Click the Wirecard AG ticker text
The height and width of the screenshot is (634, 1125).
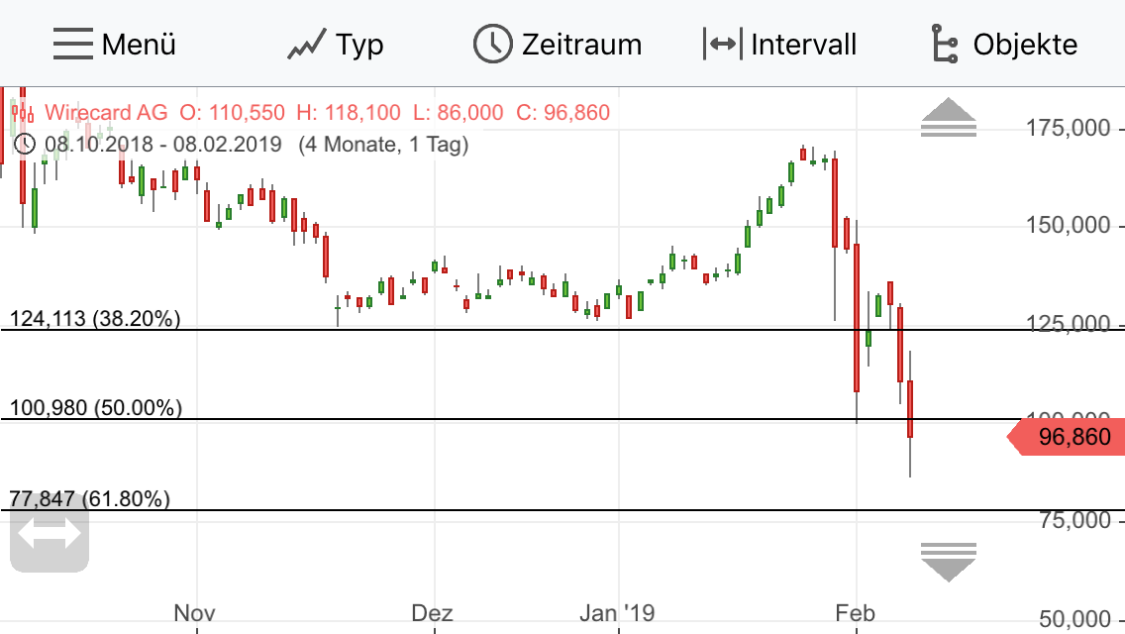pos(105,112)
